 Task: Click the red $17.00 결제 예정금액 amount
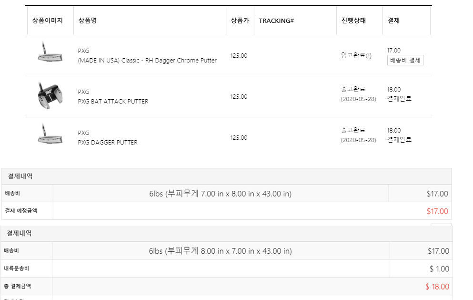437,211
